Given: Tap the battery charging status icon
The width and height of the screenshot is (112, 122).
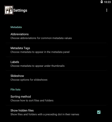Looking at the screenshot, I should [102, 2].
